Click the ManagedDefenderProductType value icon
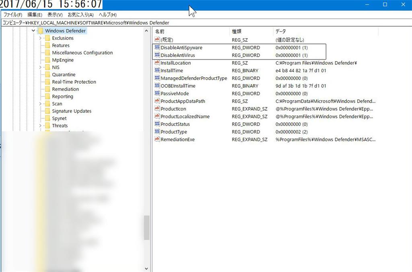This screenshot has width=412, height=272. tap(157, 78)
